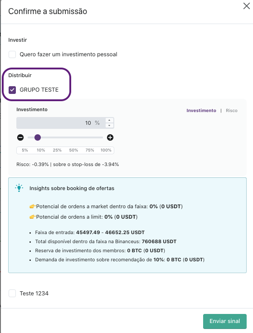Check the Teste 1234 checkbox
The image size is (253, 333).
(12, 293)
